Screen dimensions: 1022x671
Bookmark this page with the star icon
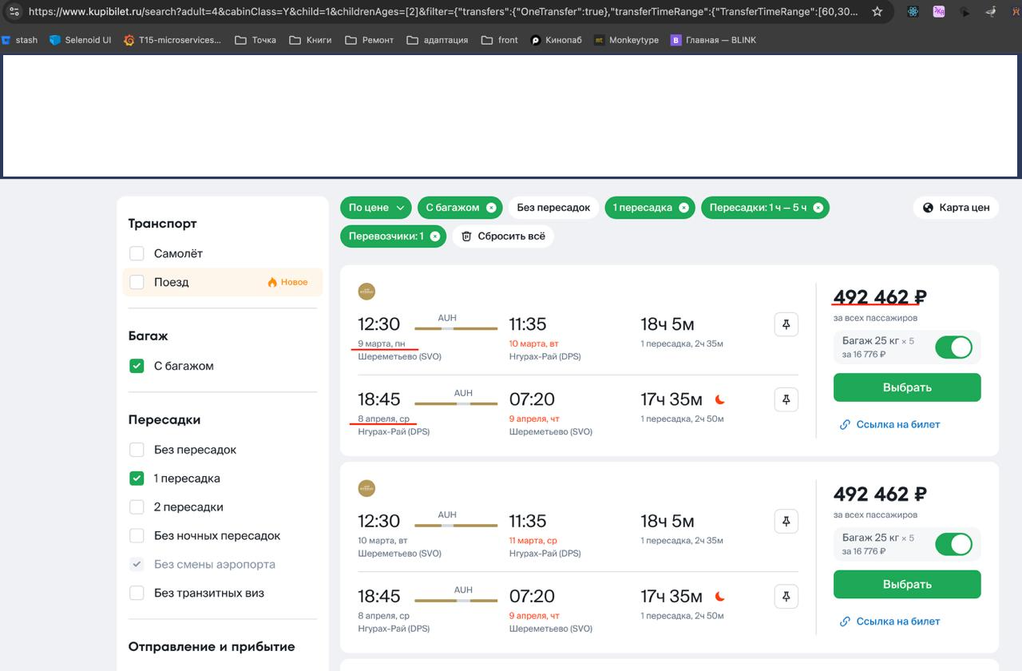(877, 12)
